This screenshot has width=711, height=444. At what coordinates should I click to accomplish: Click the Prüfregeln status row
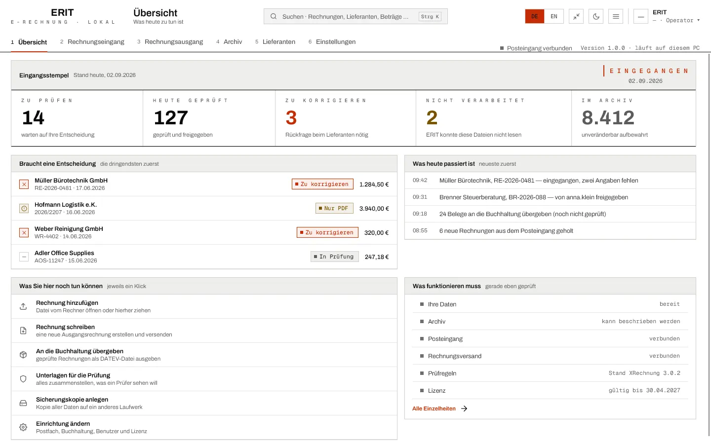(550, 373)
